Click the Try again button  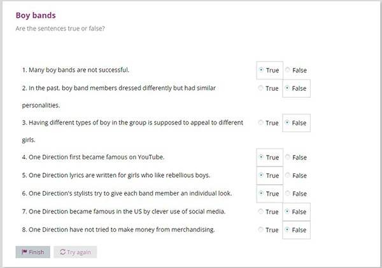point(75,252)
